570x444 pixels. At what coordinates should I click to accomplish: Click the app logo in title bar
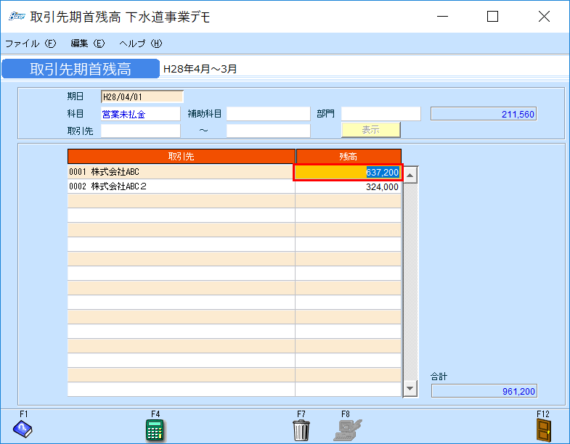pyautogui.click(x=16, y=17)
